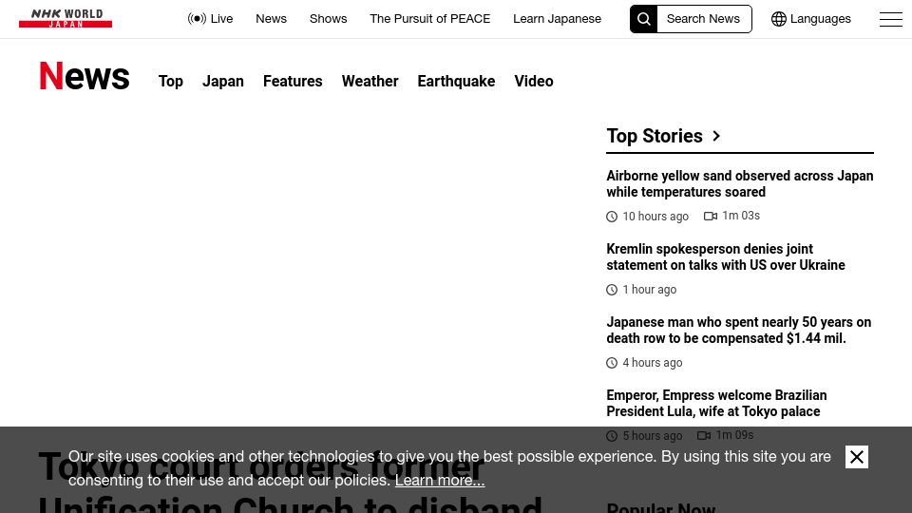
Task: Click the globe Languages icon
Action: [x=778, y=19]
